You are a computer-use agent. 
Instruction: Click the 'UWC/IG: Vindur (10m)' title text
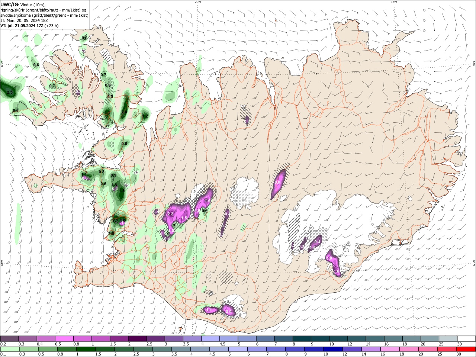(23, 4)
